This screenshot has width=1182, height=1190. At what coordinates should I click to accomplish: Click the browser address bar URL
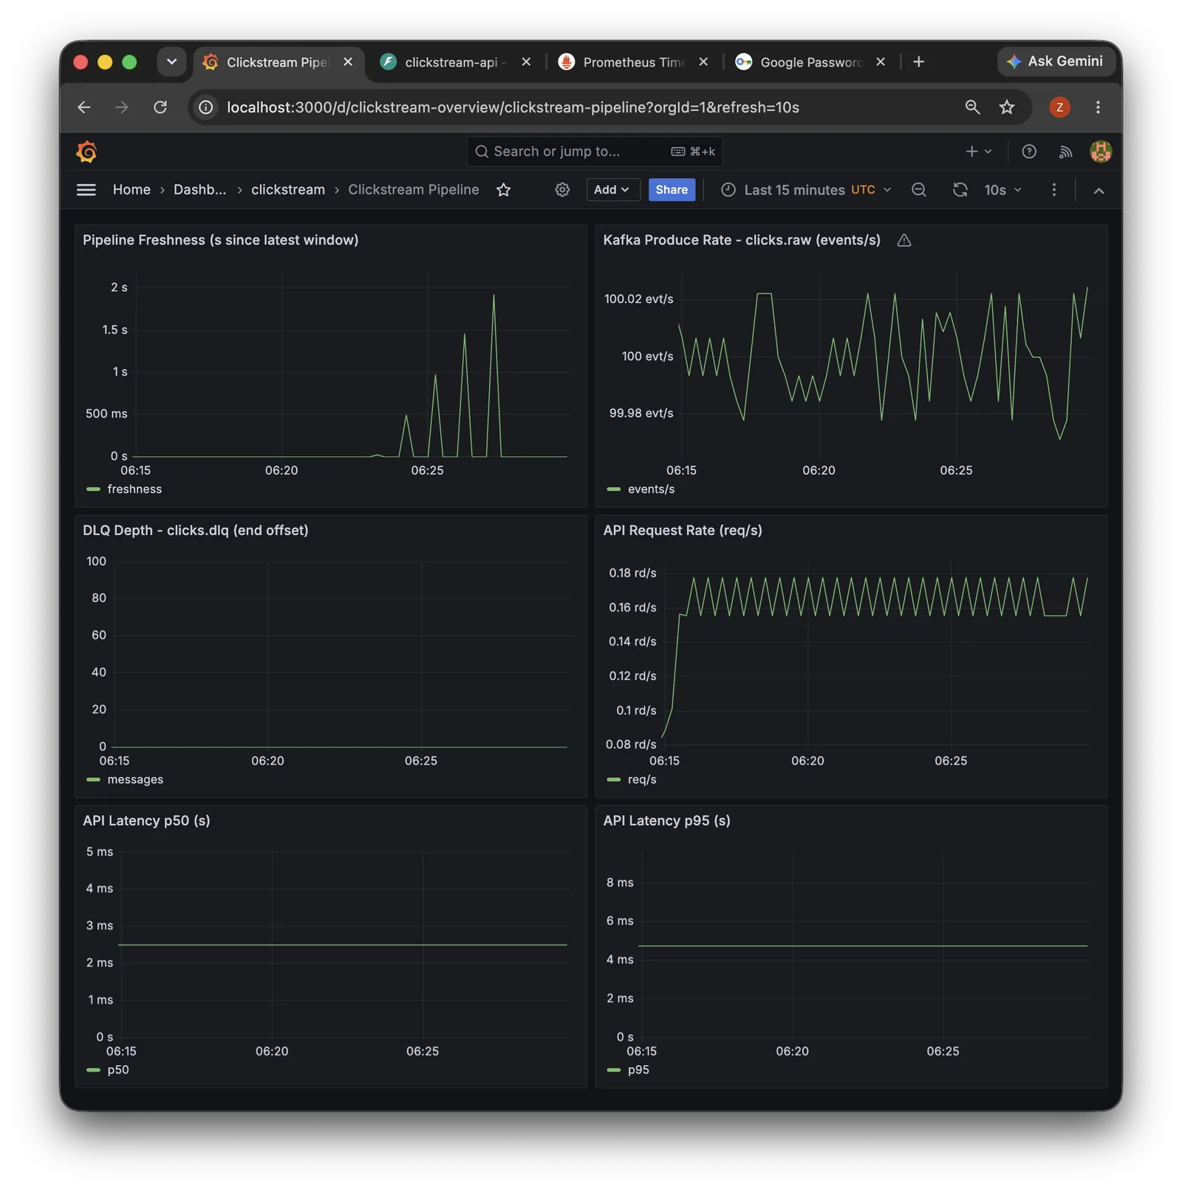[513, 107]
